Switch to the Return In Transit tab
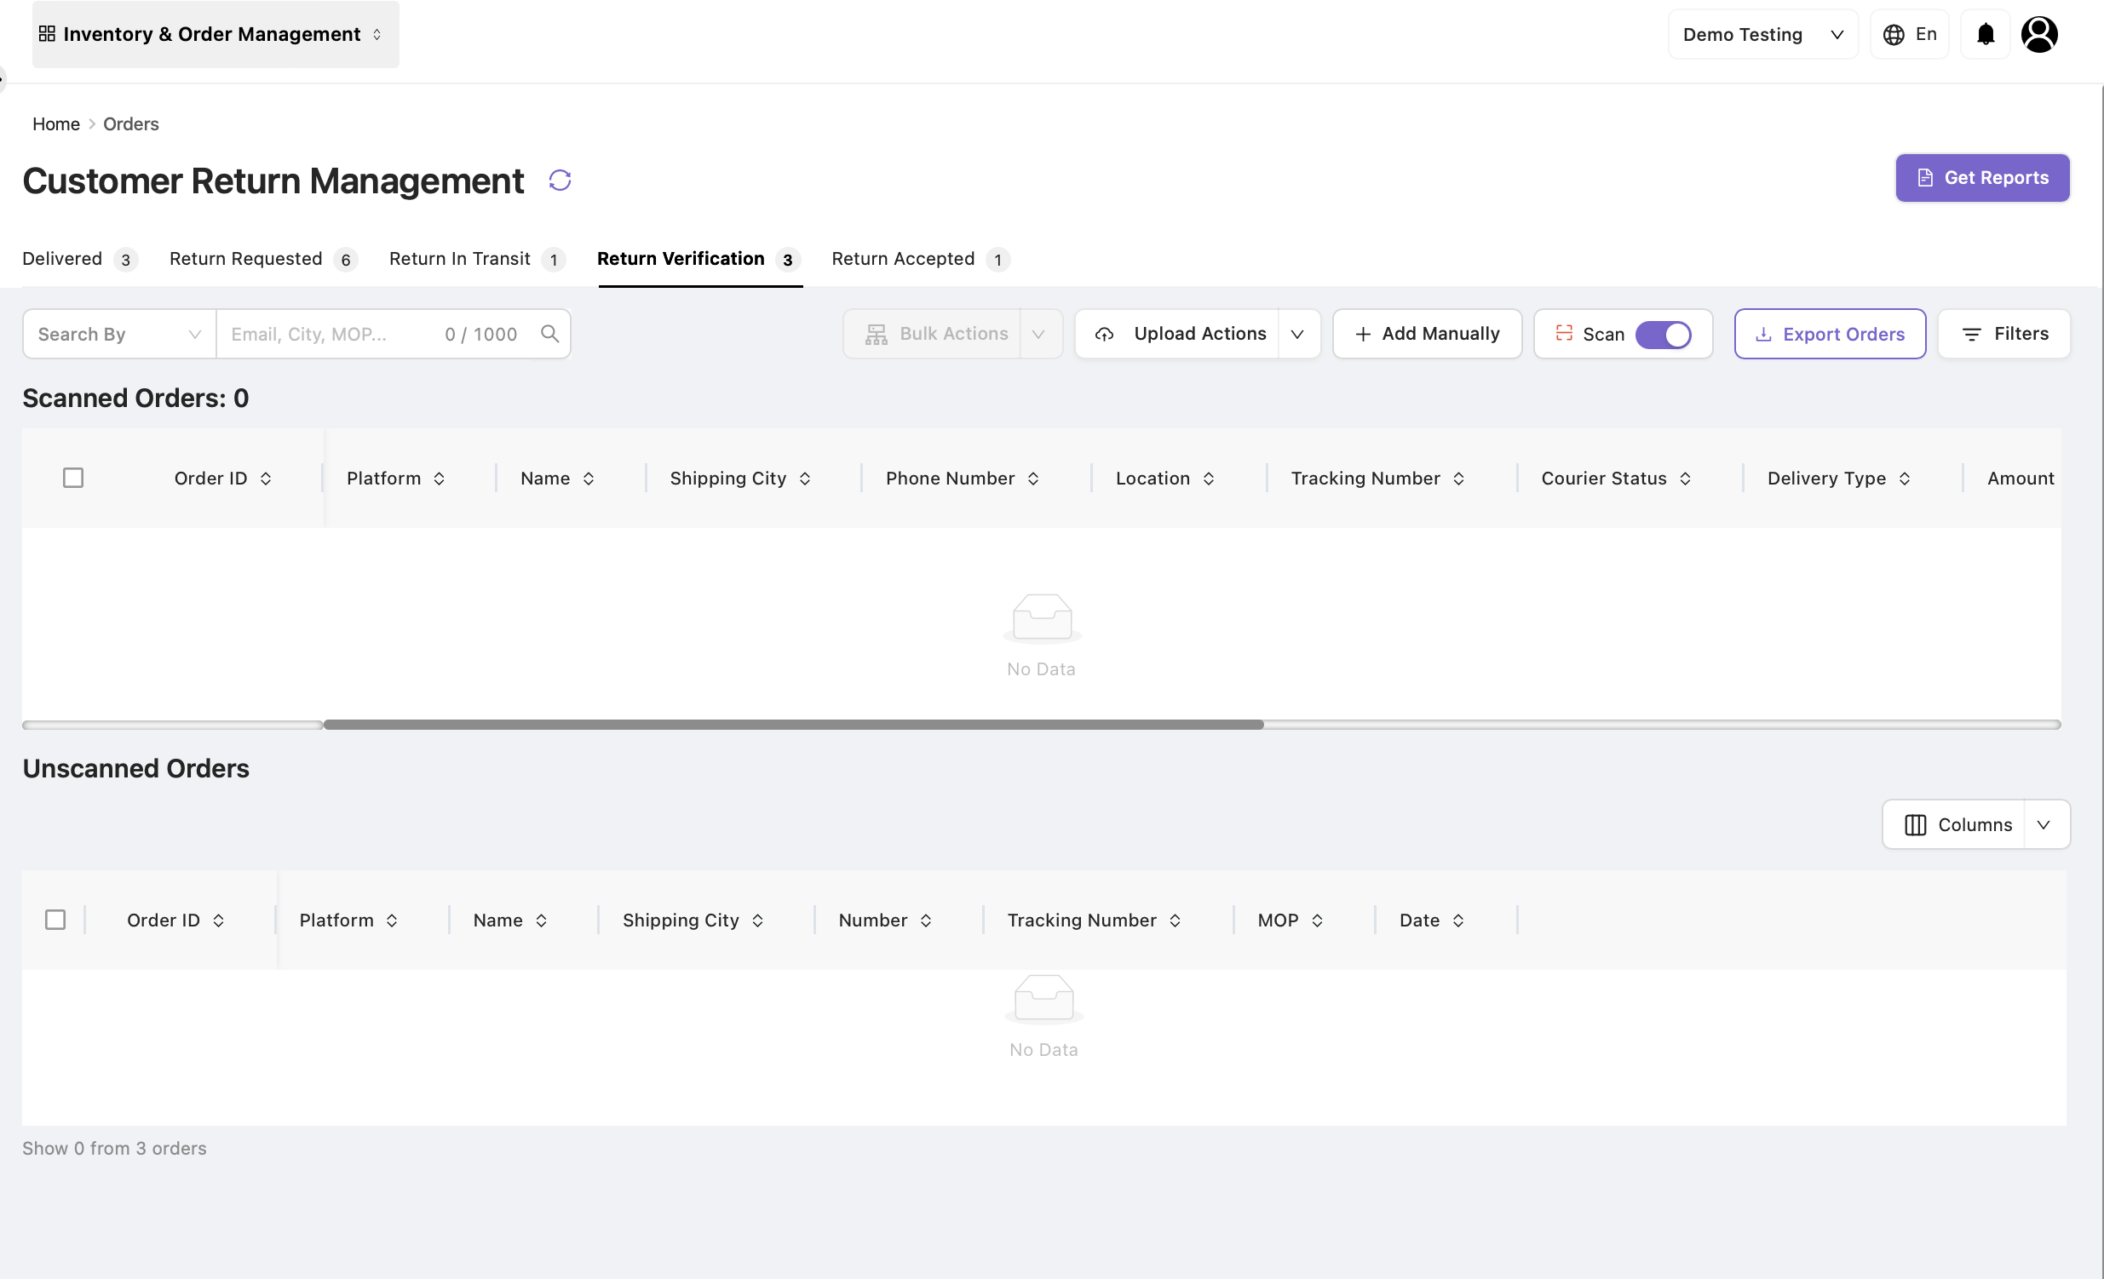Image resolution: width=2104 pixels, height=1279 pixels. coord(477,259)
